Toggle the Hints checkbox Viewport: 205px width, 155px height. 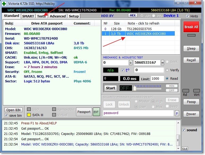tap(187, 16)
